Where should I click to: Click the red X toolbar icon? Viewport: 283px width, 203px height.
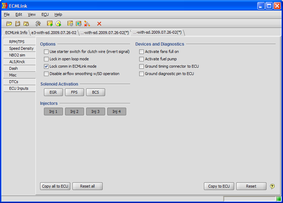tap(99, 23)
